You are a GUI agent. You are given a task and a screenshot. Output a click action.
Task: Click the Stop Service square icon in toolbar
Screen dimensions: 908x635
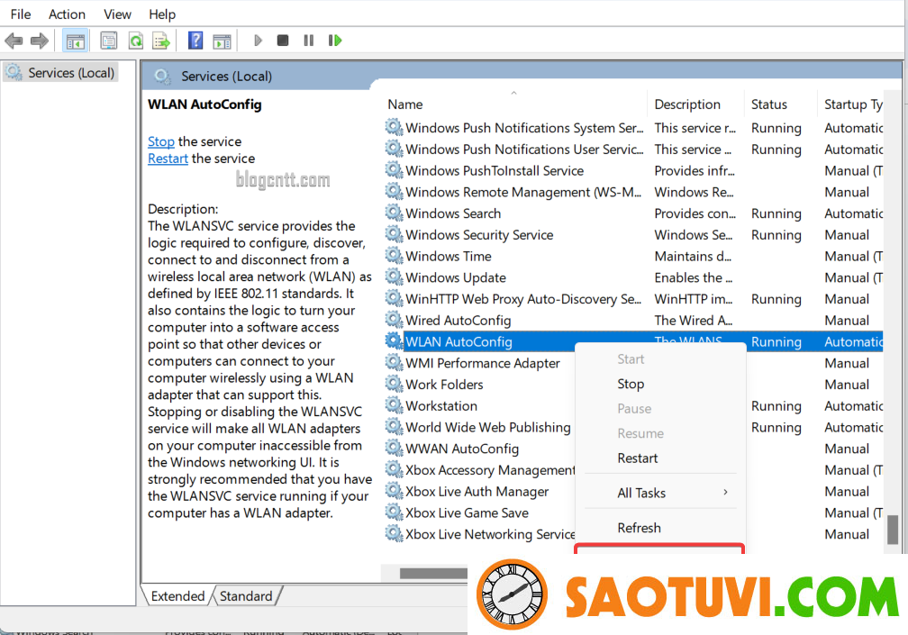[x=283, y=41]
